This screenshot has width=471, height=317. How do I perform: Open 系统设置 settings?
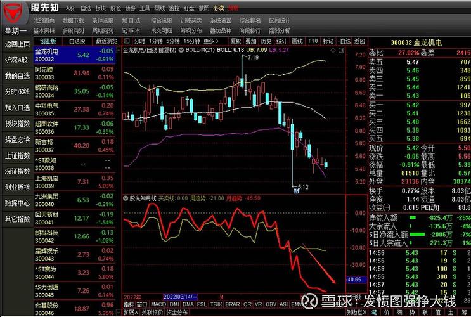tap(221, 21)
